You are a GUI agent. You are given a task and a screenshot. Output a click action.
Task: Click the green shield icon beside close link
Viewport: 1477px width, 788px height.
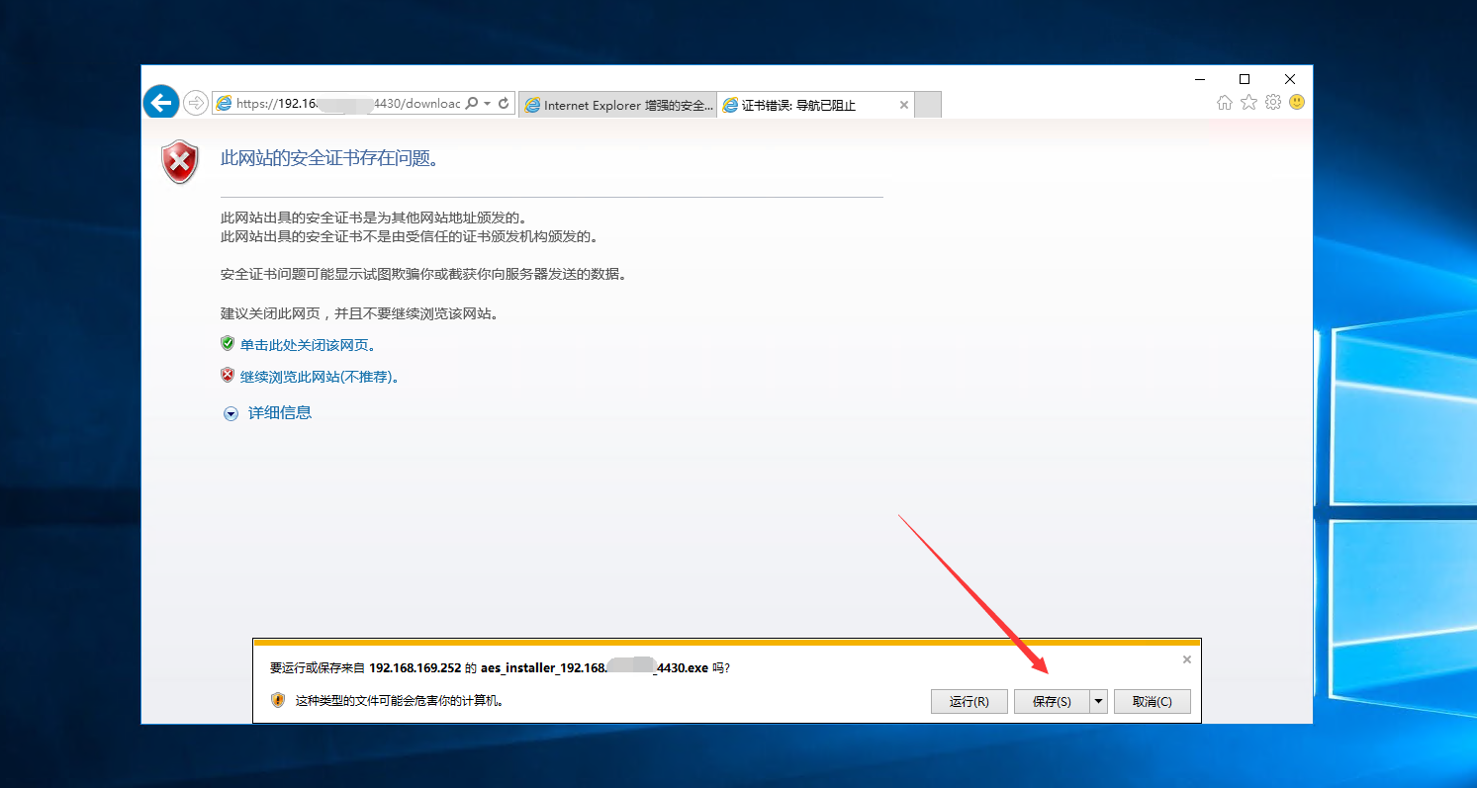pyautogui.click(x=228, y=344)
